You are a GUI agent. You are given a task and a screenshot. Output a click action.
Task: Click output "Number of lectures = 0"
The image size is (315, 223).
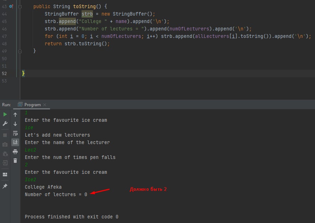pyautogui.click(x=56, y=194)
